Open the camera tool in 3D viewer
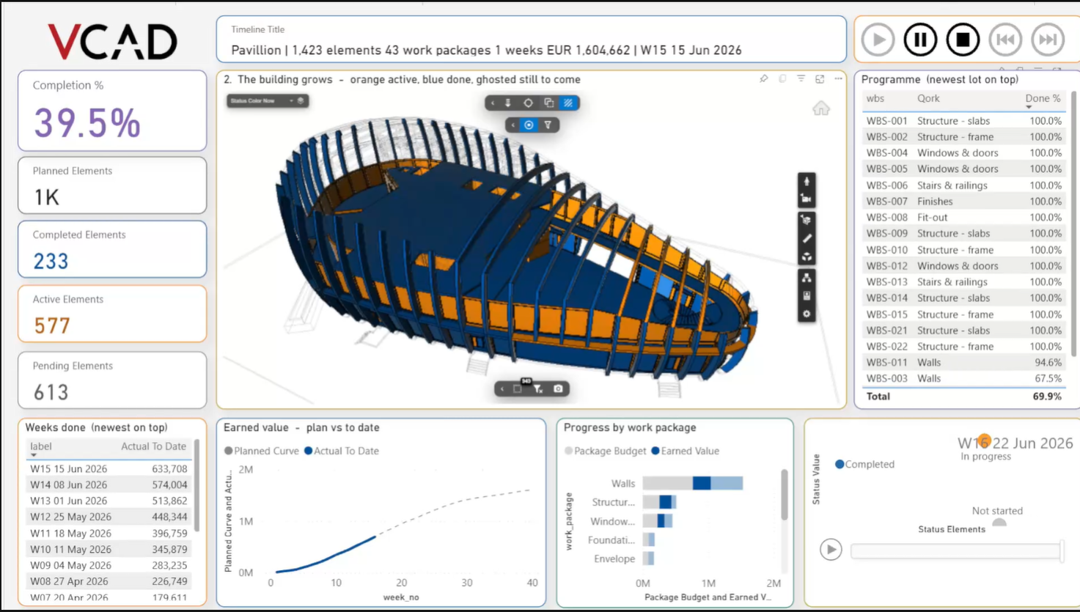 (807, 199)
